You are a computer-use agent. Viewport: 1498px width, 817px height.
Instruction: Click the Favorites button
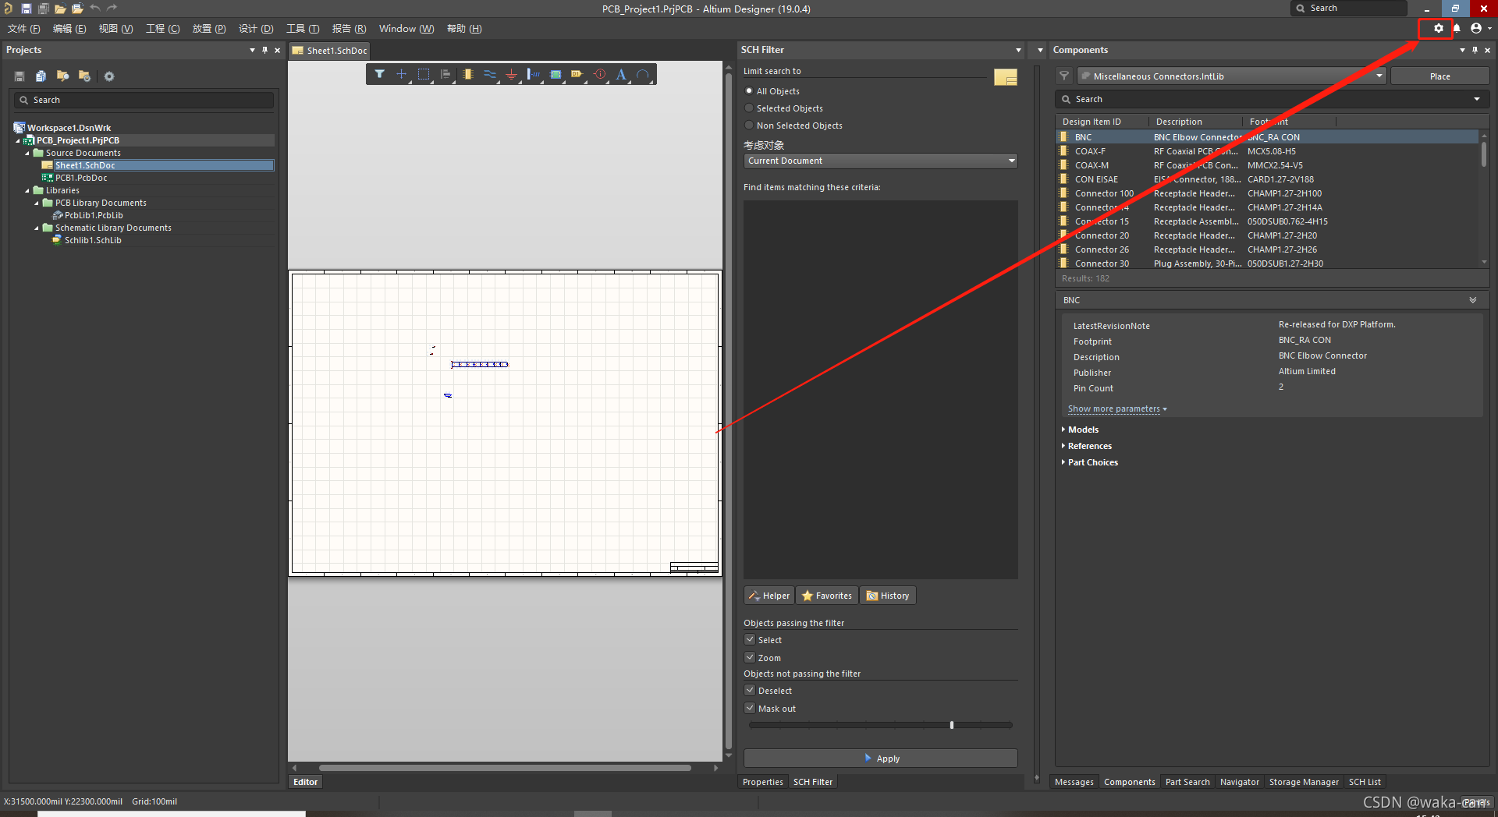point(827,596)
